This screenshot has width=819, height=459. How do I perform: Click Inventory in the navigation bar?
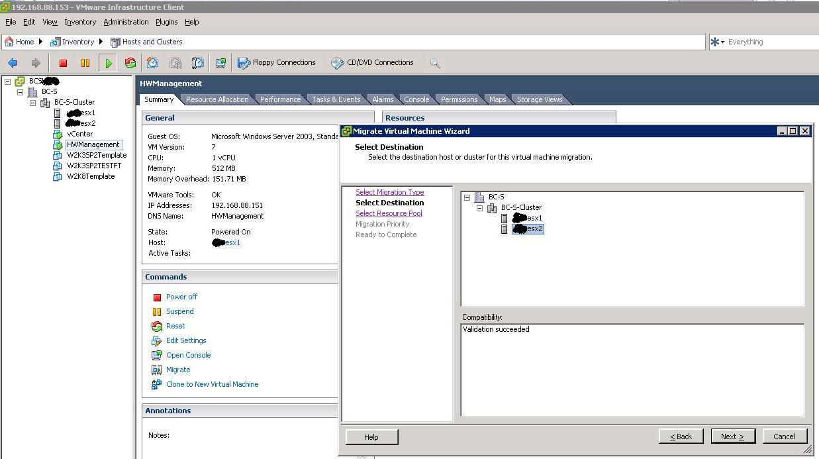click(x=72, y=42)
